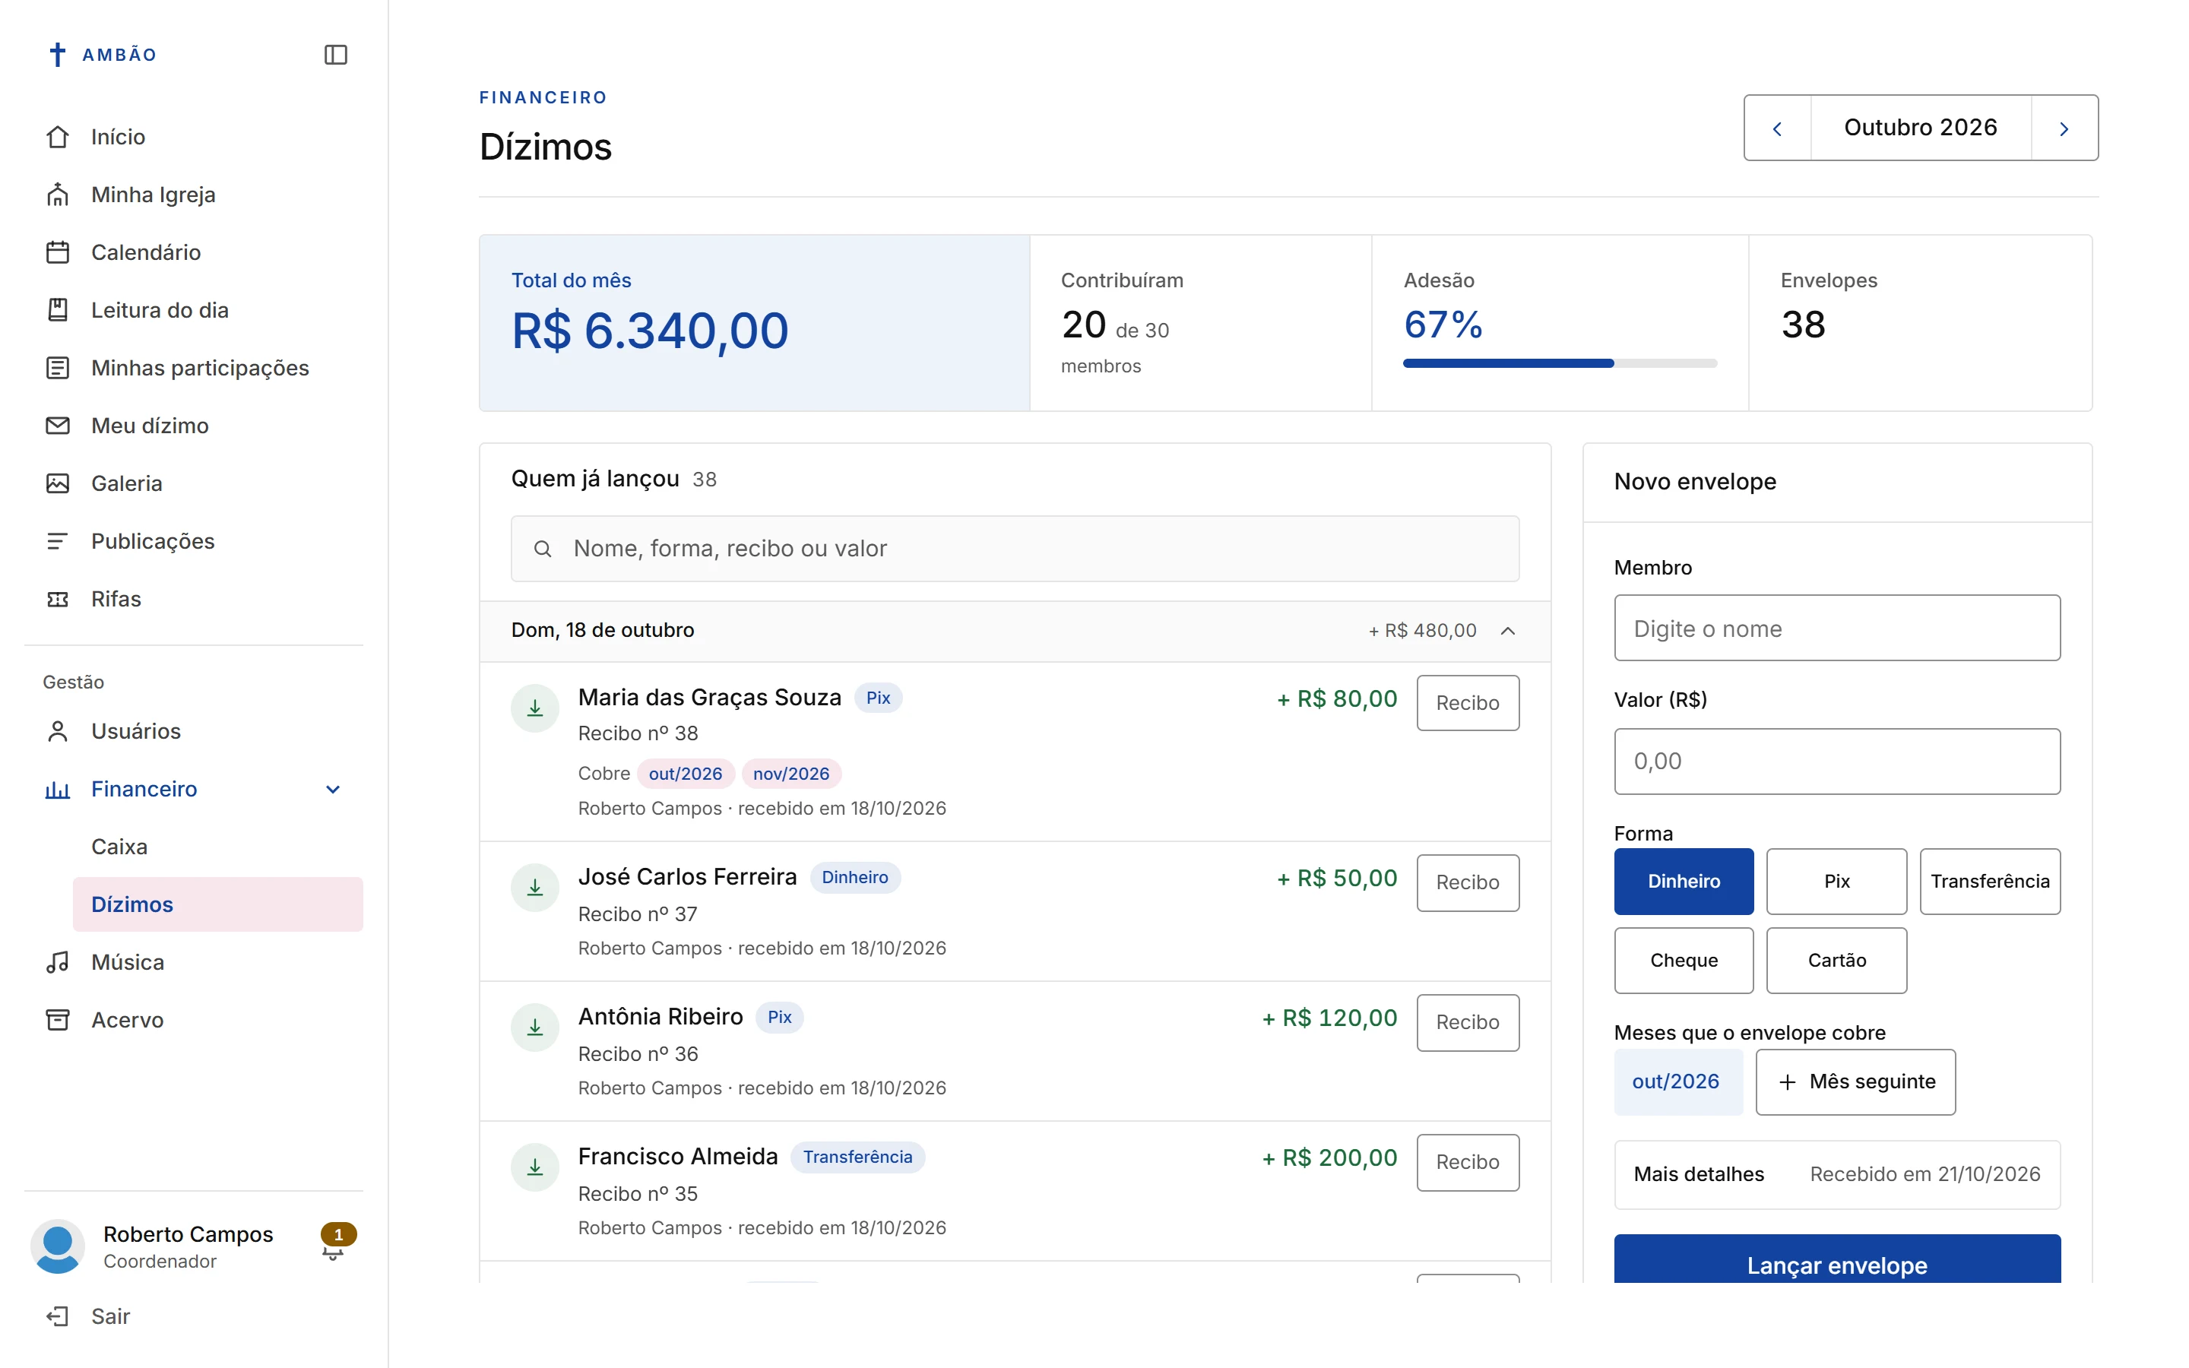Click the Meu dízimo envelope icon
Screen dimensions: 2189x1368
tap(58, 426)
